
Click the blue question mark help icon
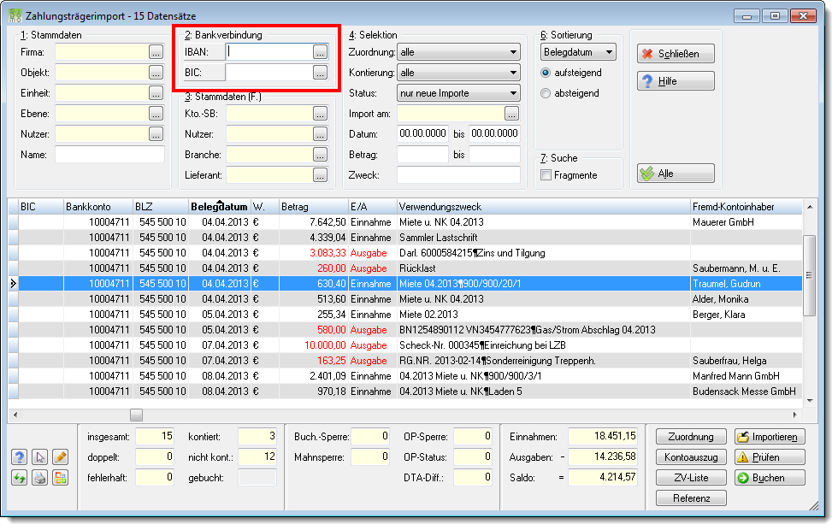20,457
